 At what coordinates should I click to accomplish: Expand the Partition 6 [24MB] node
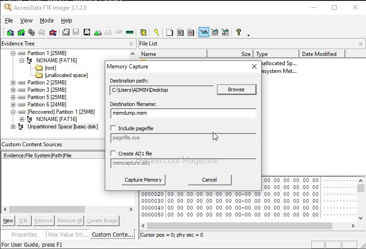point(14,105)
